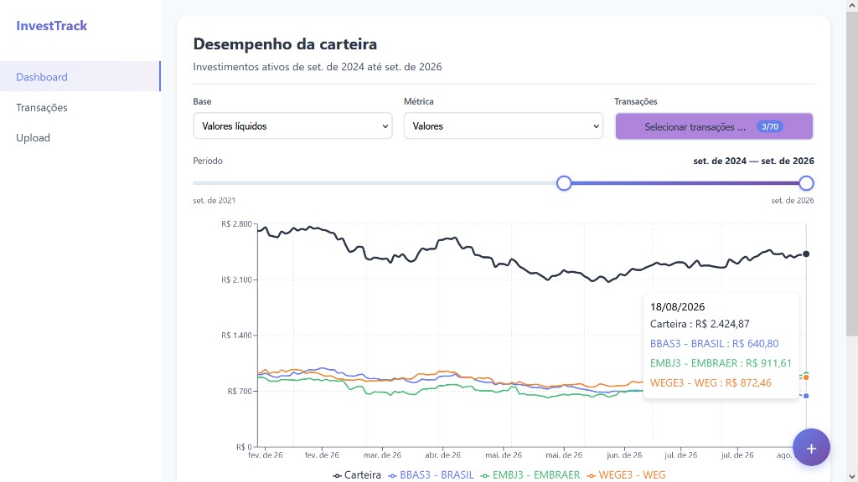Click tooltip 'BBAS3 - BRASIL : R$ 640,80'
858x482 pixels.
coord(714,343)
